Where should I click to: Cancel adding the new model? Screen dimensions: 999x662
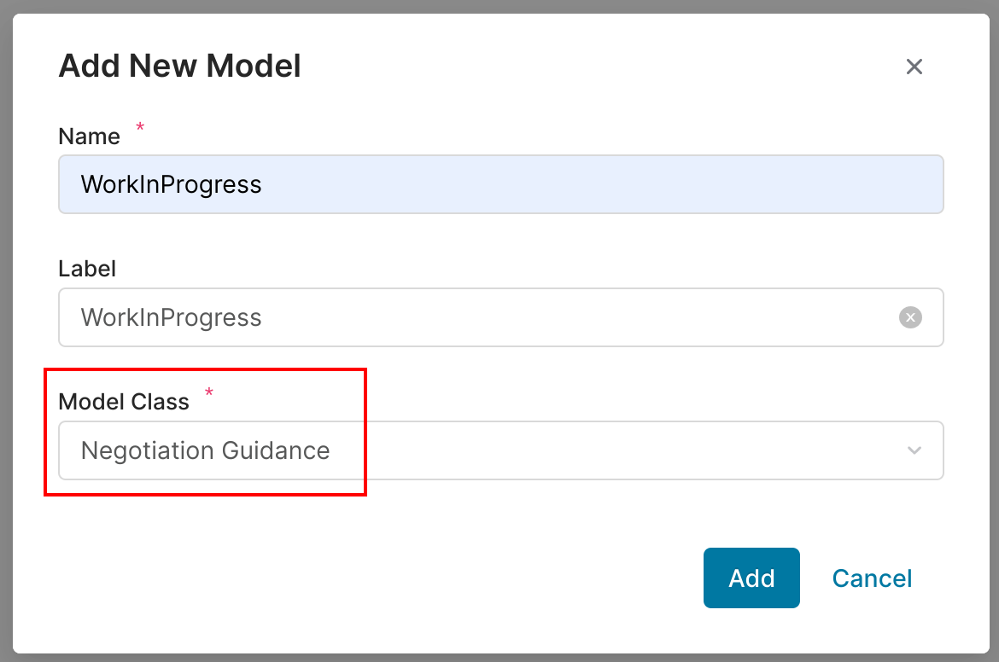(872, 578)
